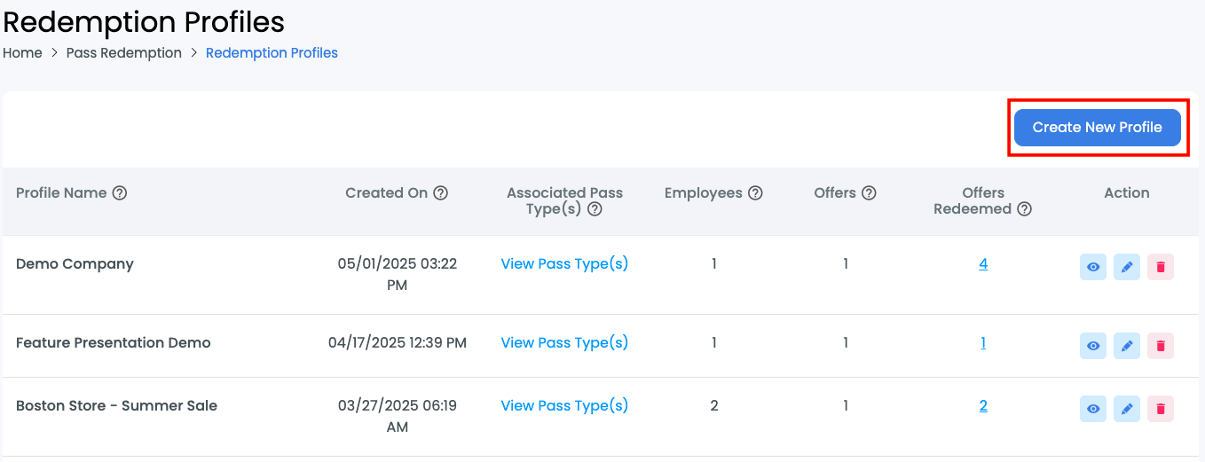View the Boston Store - Summer Sale profile

tap(1093, 409)
